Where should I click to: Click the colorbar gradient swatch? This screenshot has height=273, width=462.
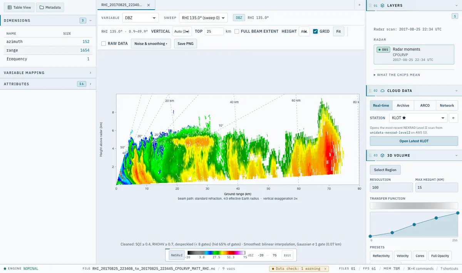coord(216,253)
